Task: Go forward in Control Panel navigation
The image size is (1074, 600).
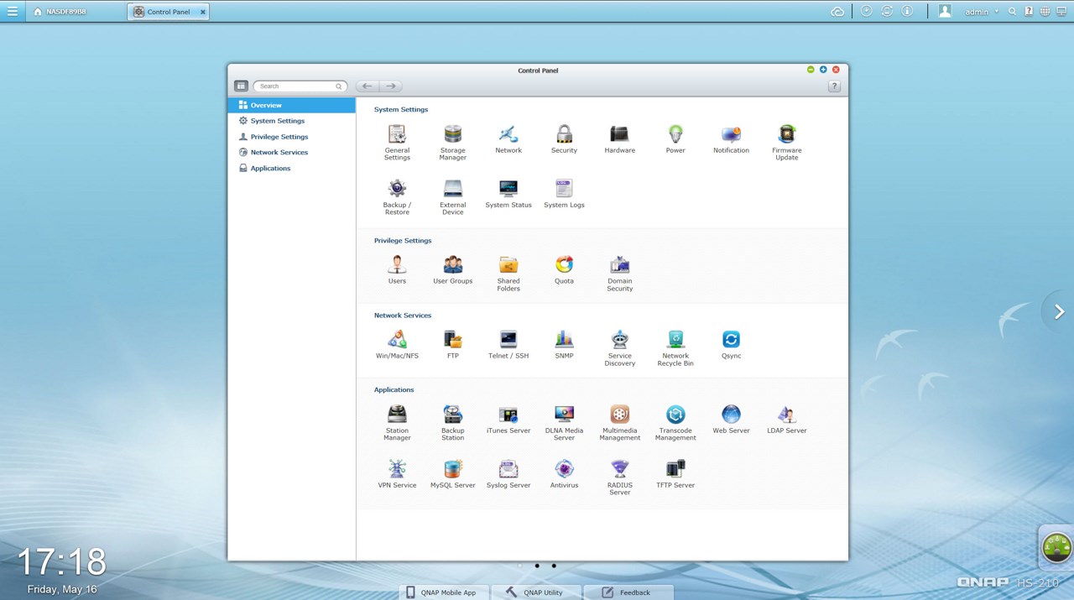Action: pos(391,86)
